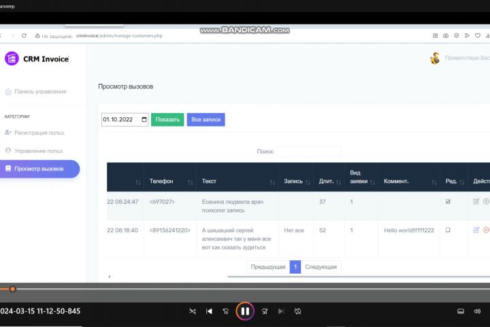Click the comment 'Hello world!!!111222'

point(409,230)
